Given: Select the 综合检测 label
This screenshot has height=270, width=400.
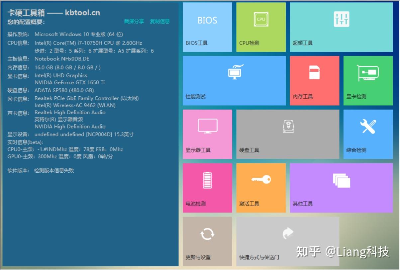Looking at the screenshot, I should point(356,150).
